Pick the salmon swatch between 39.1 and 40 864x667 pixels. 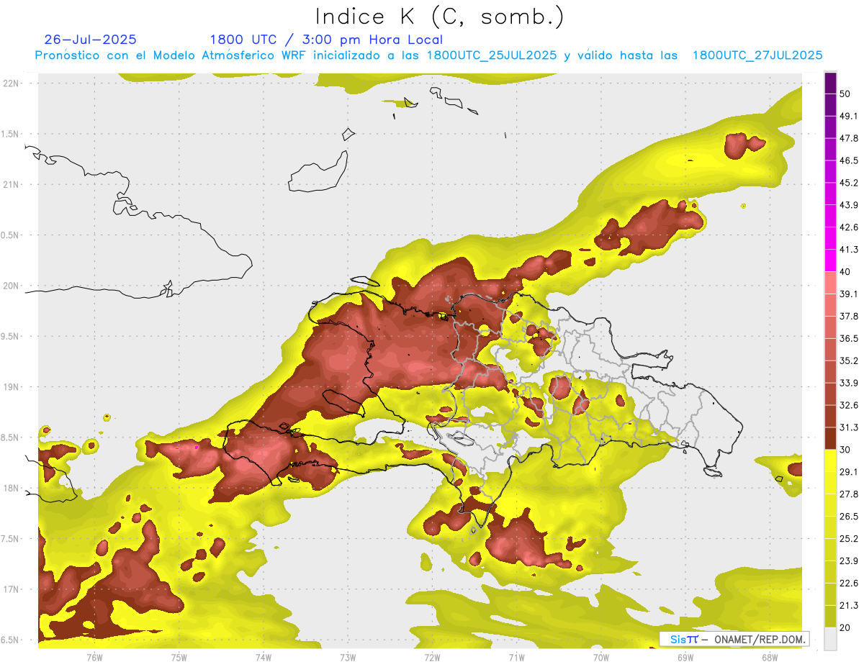click(831, 283)
